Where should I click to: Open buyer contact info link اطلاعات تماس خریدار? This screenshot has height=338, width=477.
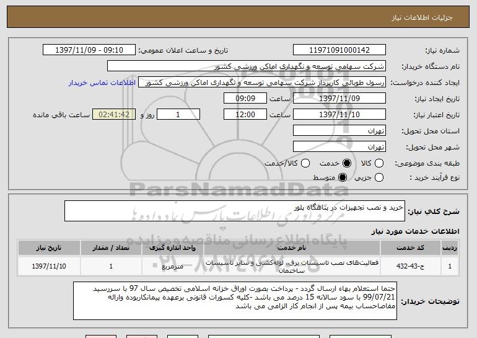pyautogui.click(x=102, y=83)
